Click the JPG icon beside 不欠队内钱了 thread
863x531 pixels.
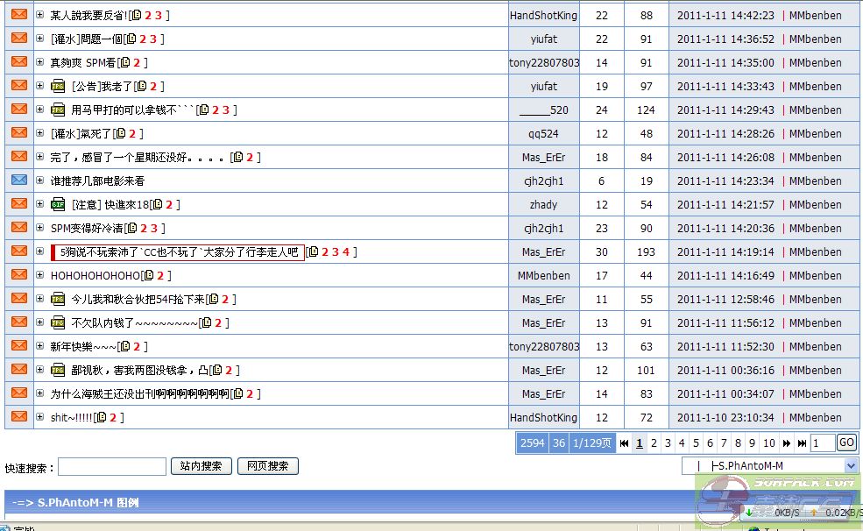pyautogui.click(x=58, y=322)
